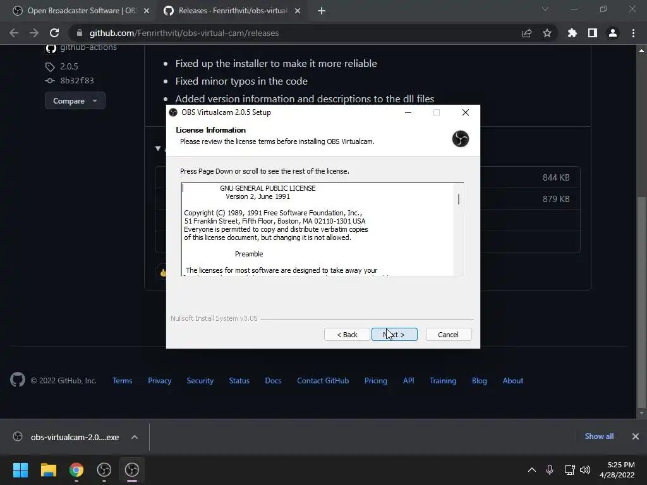Screen dimensions: 647x485
Task: Click Next in the OBS Virtualcam setup
Action: coord(394,335)
